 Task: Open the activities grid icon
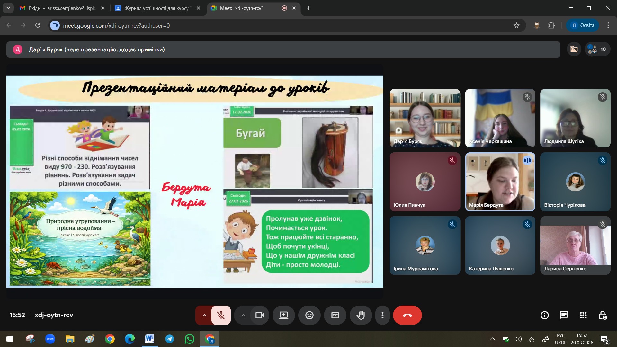coord(583,315)
